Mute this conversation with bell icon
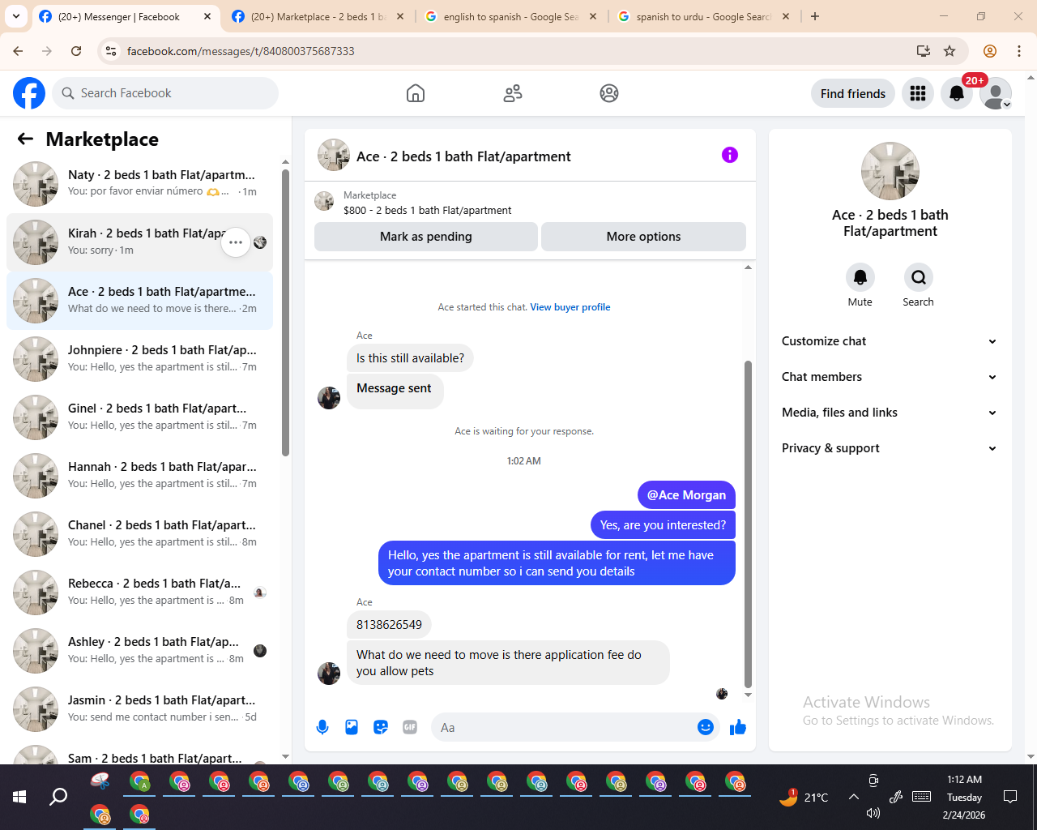The image size is (1037, 830). click(860, 277)
